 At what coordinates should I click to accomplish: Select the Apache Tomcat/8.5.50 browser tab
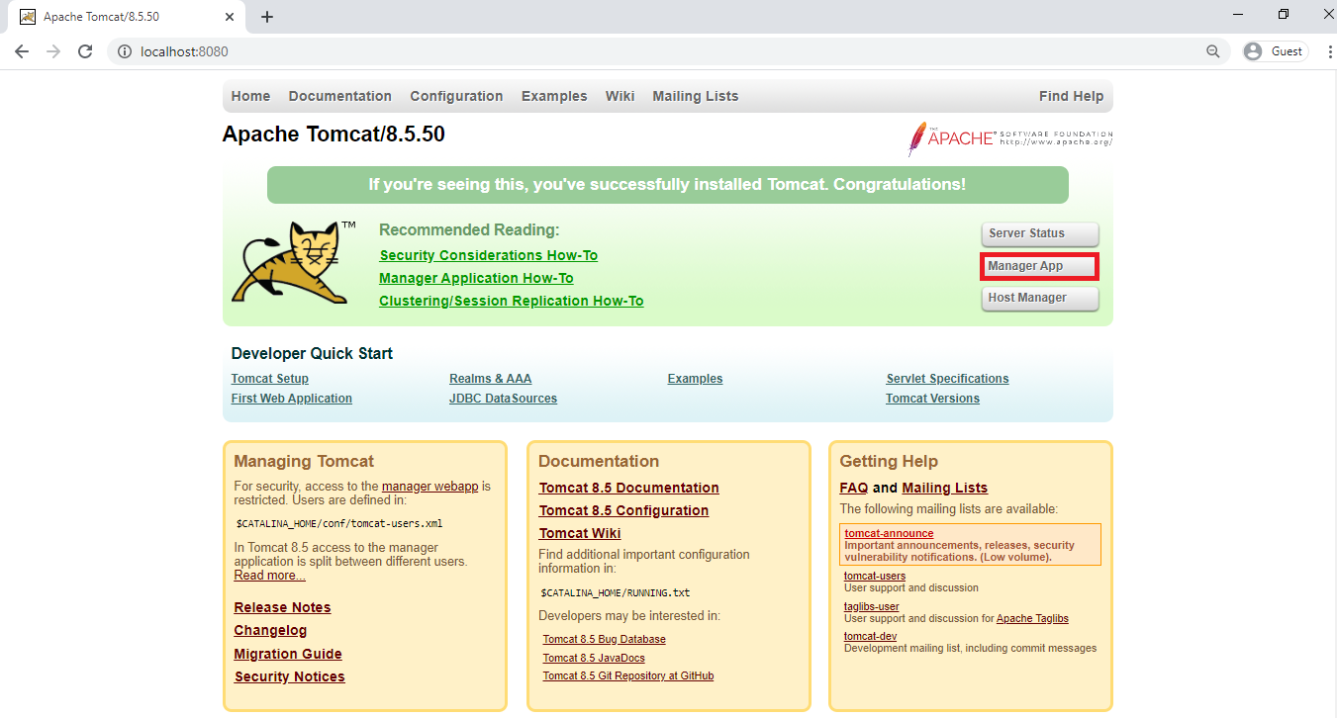125,17
